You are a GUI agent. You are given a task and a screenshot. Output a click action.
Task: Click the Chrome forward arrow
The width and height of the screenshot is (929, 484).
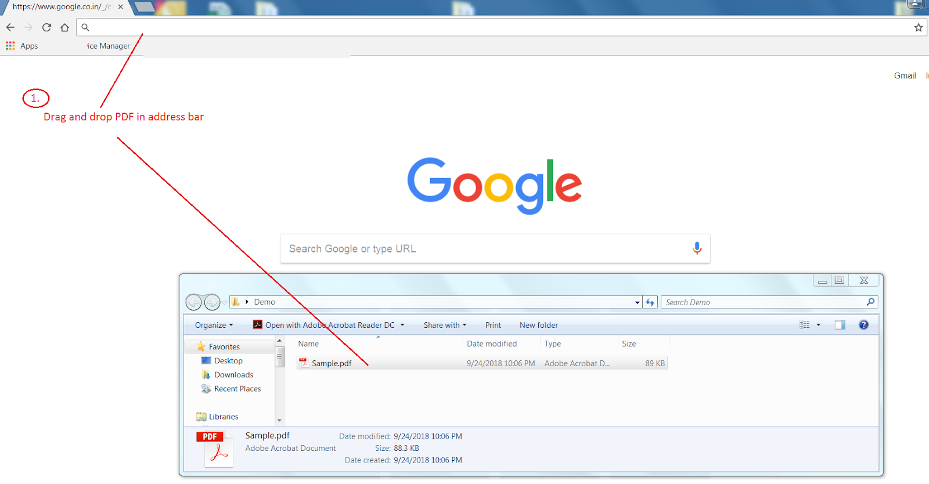pos(28,27)
